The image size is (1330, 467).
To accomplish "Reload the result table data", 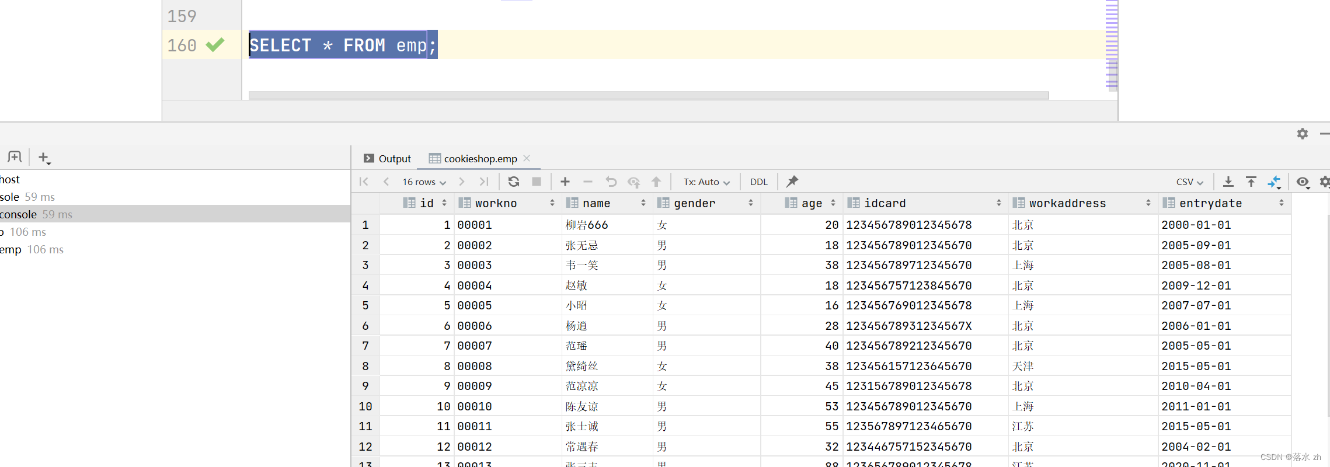I will pyautogui.click(x=514, y=182).
